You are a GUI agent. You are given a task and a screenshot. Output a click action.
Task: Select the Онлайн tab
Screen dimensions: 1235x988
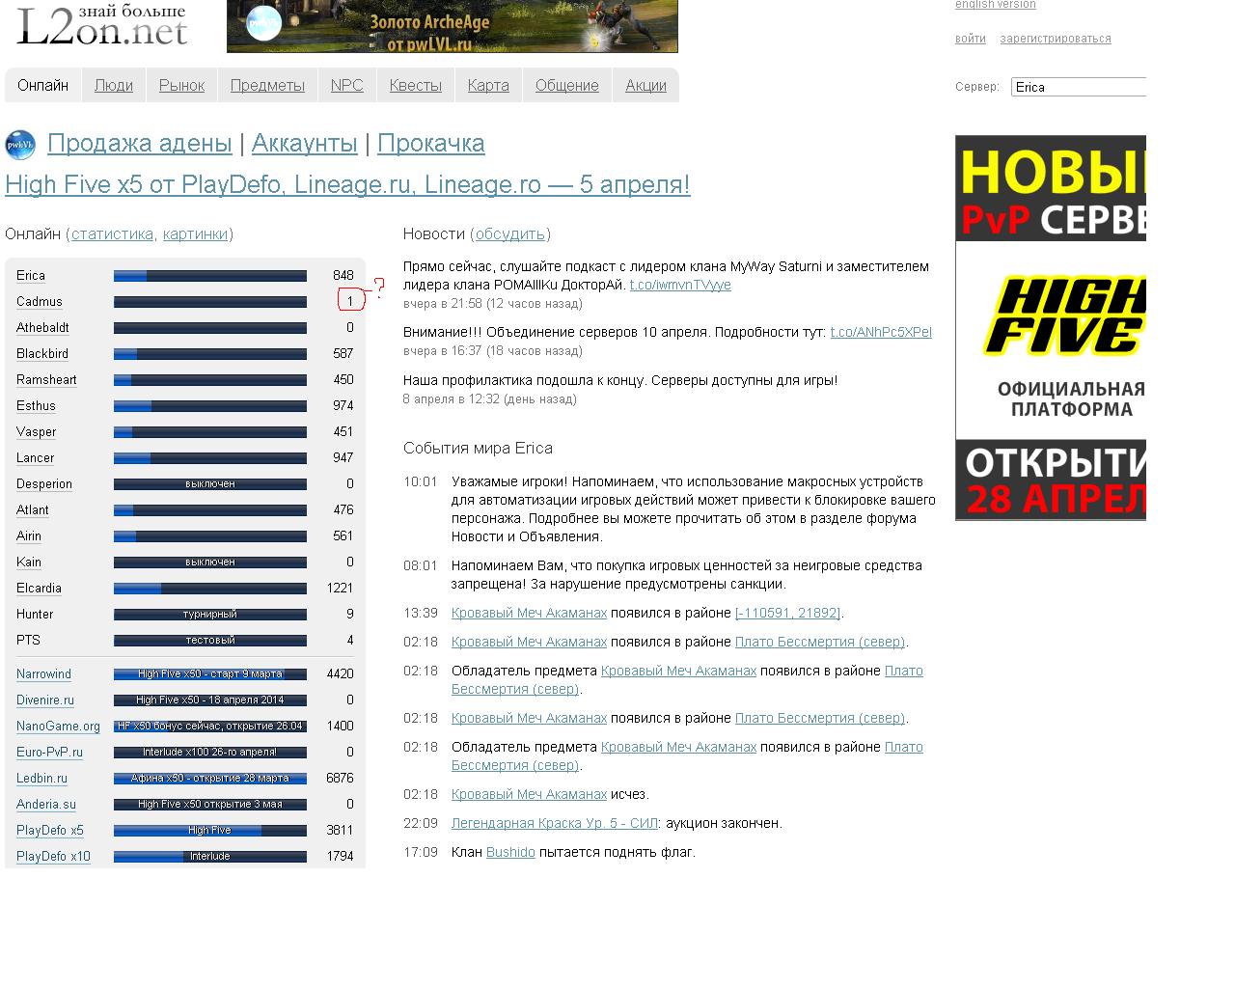tap(43, 85)
